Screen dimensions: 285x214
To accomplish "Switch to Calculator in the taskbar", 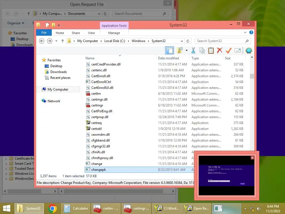I will click(76, 208).
